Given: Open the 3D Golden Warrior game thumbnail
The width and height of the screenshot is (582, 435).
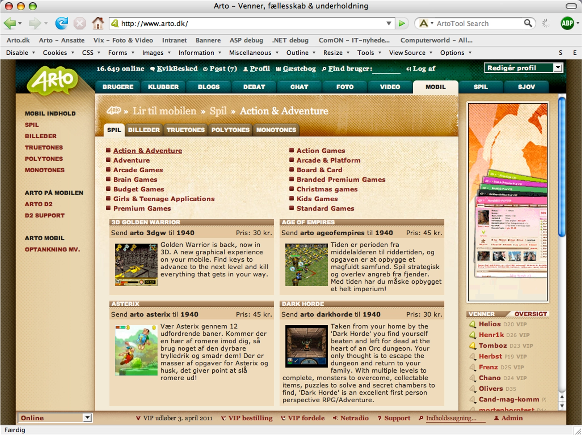Looking at the screenshot, I should point(136,264).
